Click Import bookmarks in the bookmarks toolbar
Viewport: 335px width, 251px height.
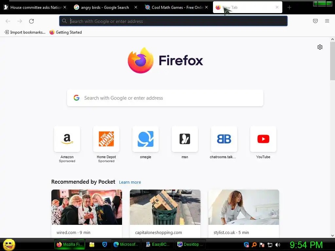pos(25,32)
